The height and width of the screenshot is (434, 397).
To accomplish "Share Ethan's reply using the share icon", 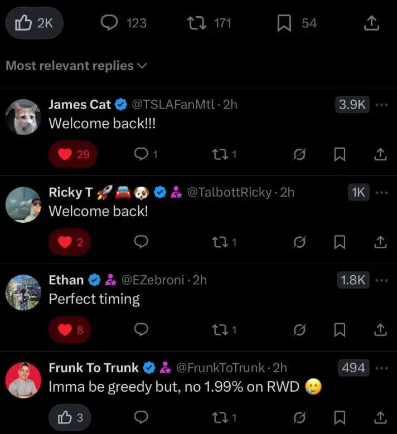I will [380, 330].
